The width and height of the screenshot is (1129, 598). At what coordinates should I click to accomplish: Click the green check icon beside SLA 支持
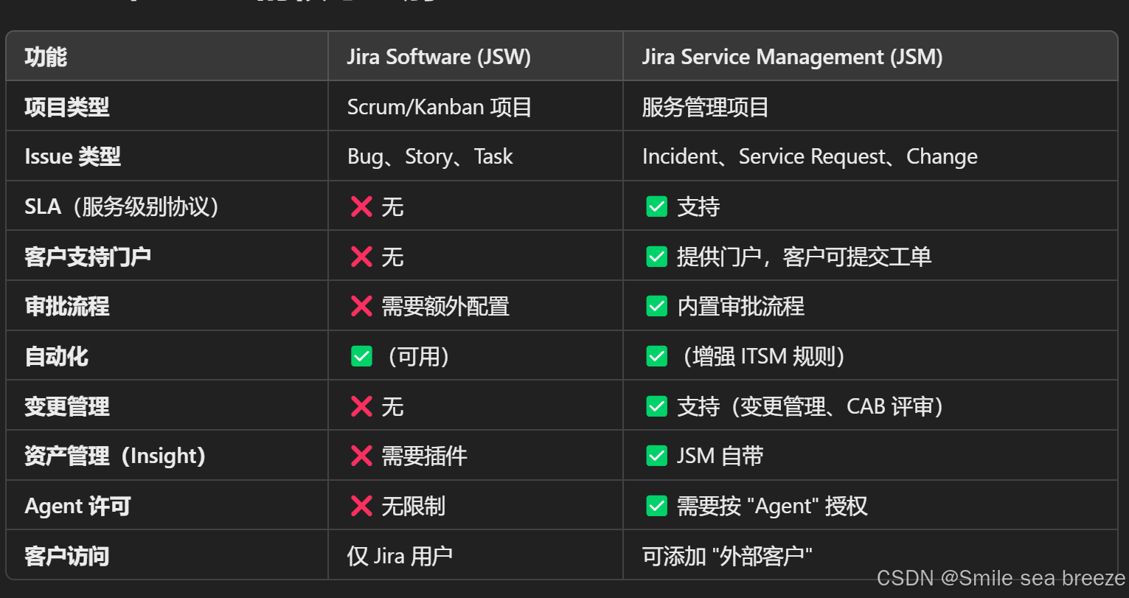[x=656, y=206]
